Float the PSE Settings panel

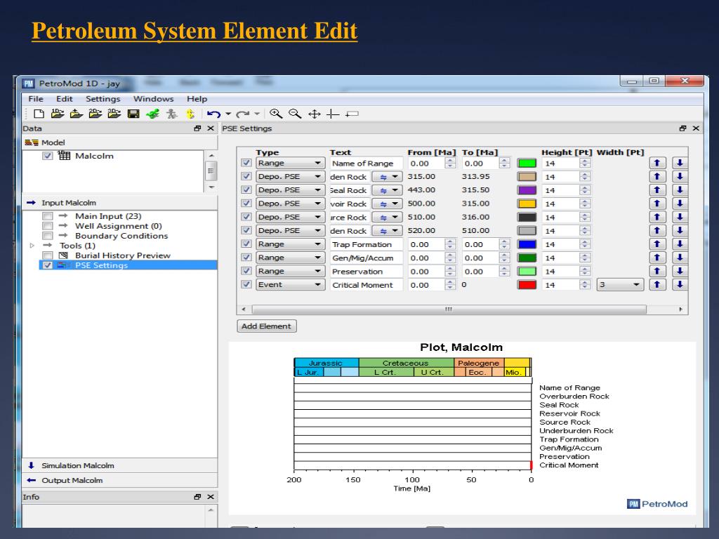tap(682, 128)
